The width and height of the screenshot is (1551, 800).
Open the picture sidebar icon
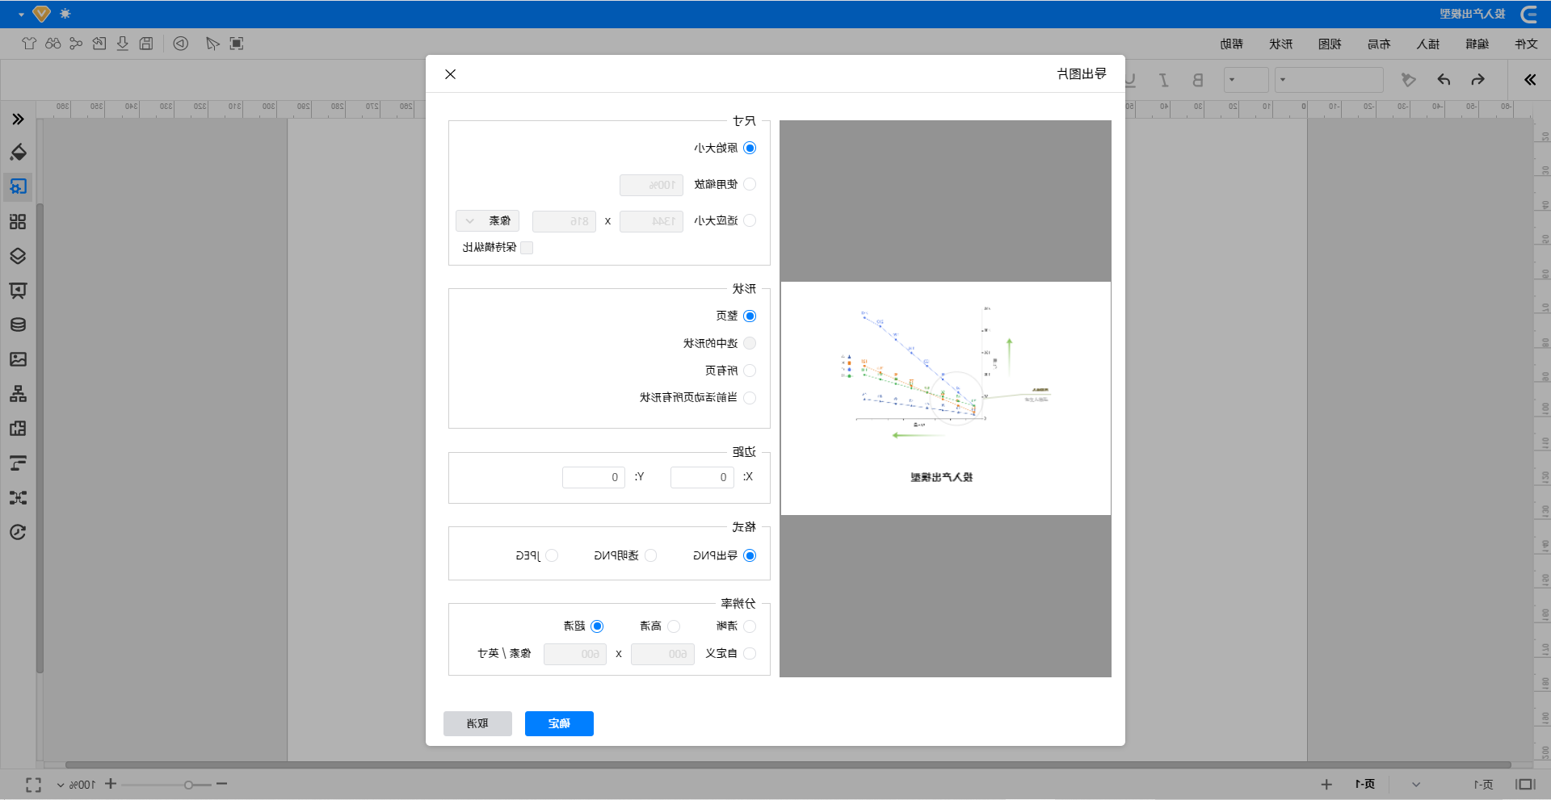pyautogui.click(x=18, y=359)
